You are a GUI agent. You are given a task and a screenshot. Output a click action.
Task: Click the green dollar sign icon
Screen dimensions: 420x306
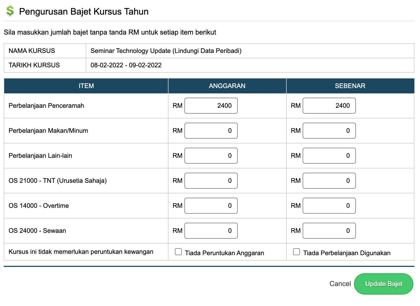[x=10, y=11]
